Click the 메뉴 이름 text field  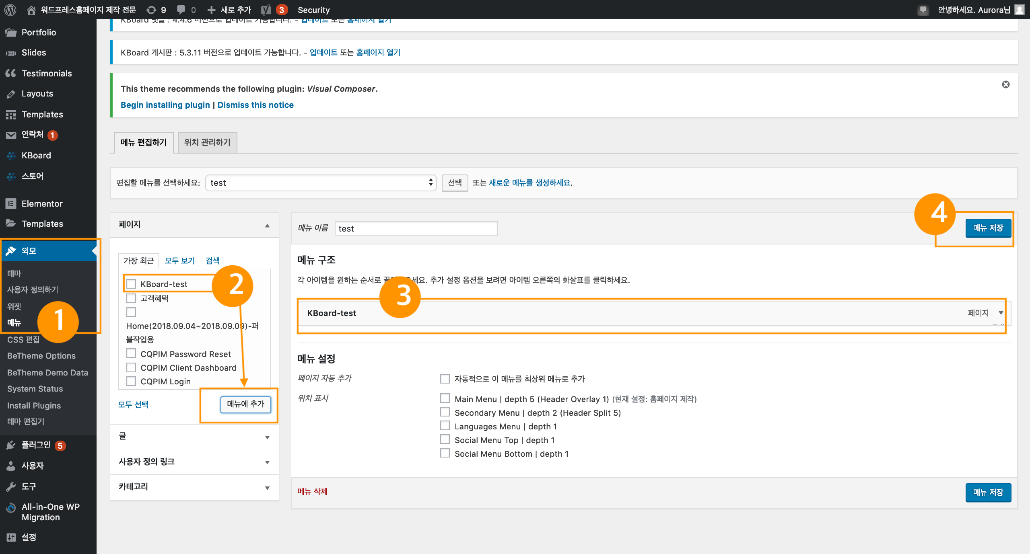click(416, 228)
